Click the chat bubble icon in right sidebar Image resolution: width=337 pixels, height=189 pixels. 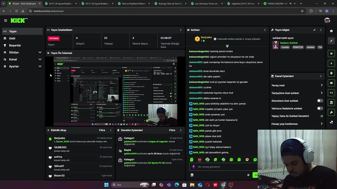(331, 83)
